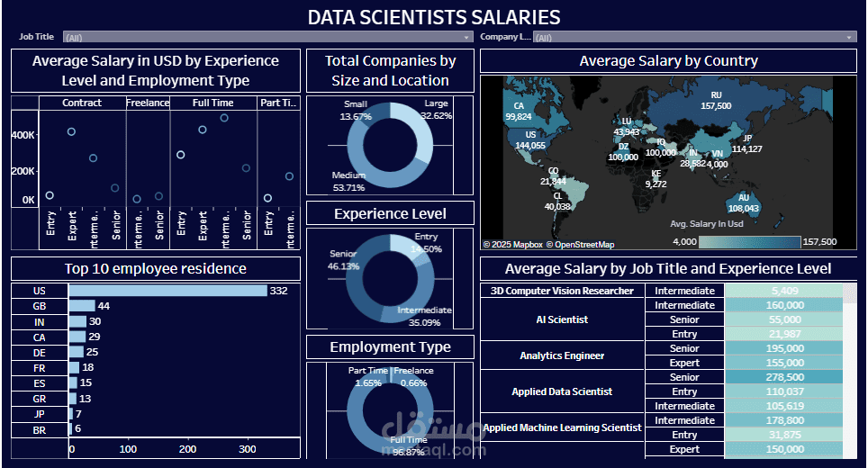Viewport: 868px width, 468px height.
Task: Click DZ 100,000 on the map
Action: coord(623,151)
